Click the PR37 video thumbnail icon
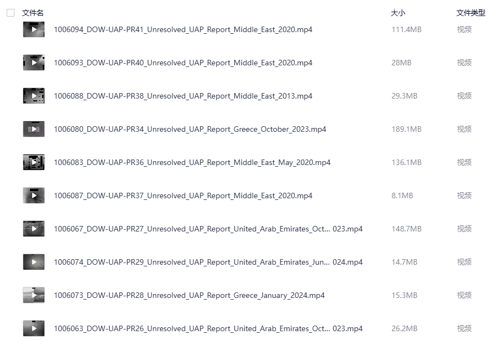This screenshot has width=496, height=350. click(x=34, y=195)
